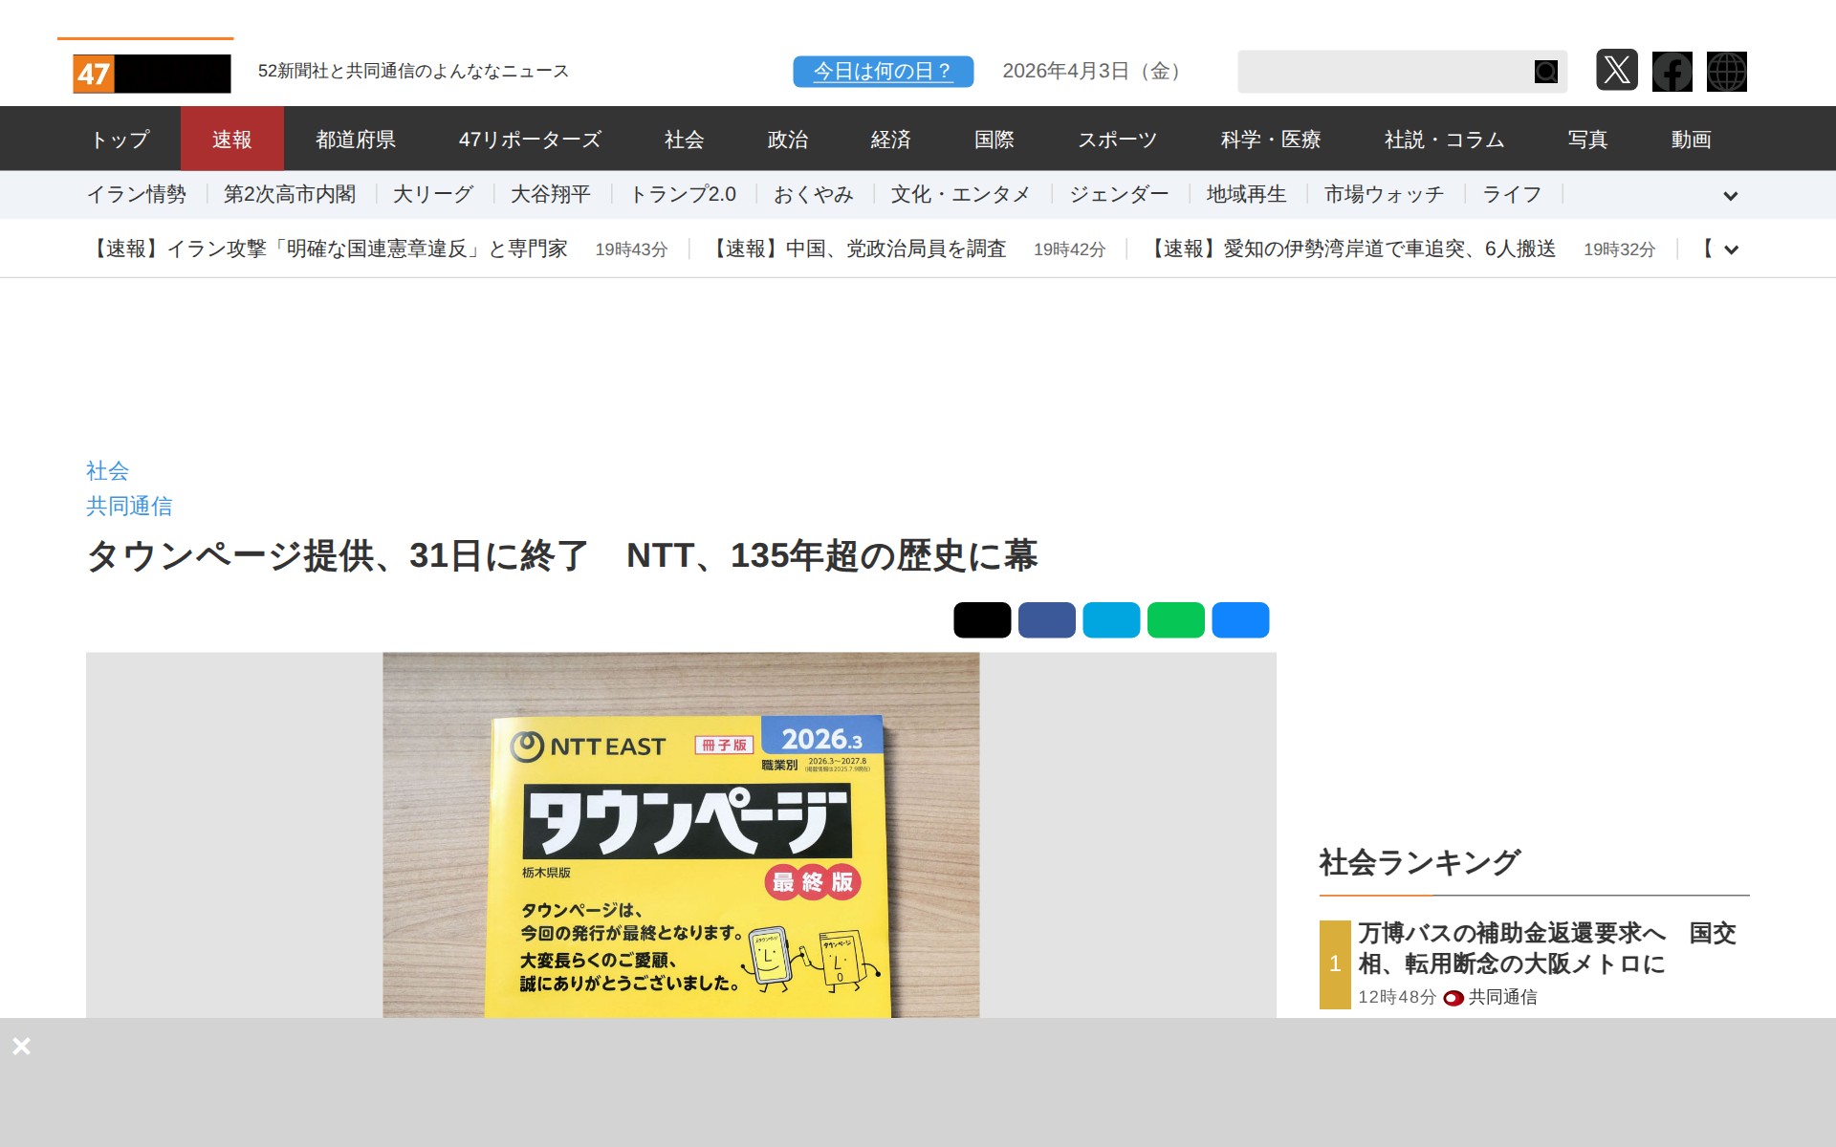Open the 共同通信 source link above headline
Viewport: 1836px width, 1147px height.
click(129, 507)
